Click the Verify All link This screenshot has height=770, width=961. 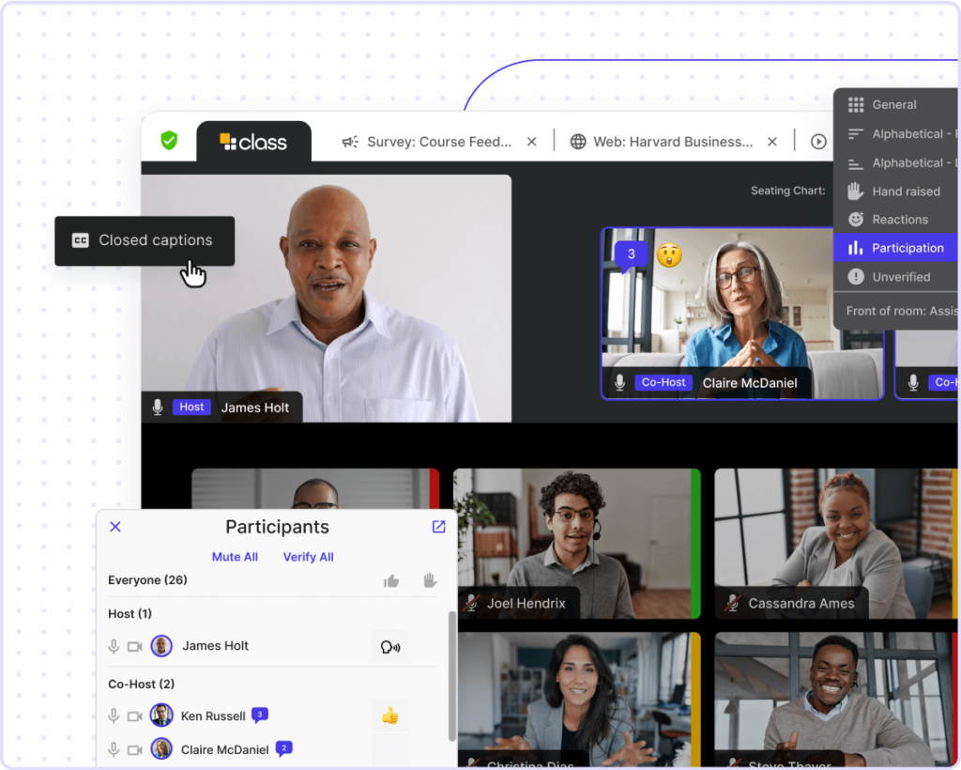point(308,557)
